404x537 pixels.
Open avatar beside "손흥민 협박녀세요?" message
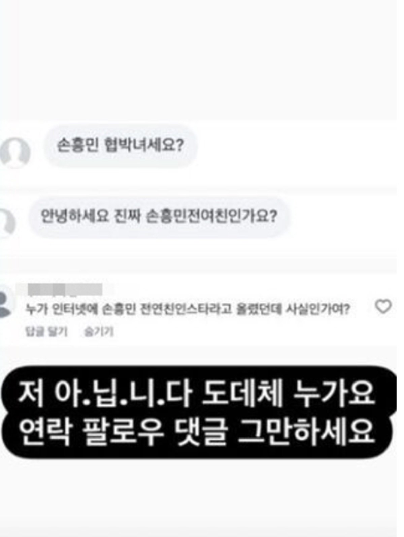coord(15,153)
